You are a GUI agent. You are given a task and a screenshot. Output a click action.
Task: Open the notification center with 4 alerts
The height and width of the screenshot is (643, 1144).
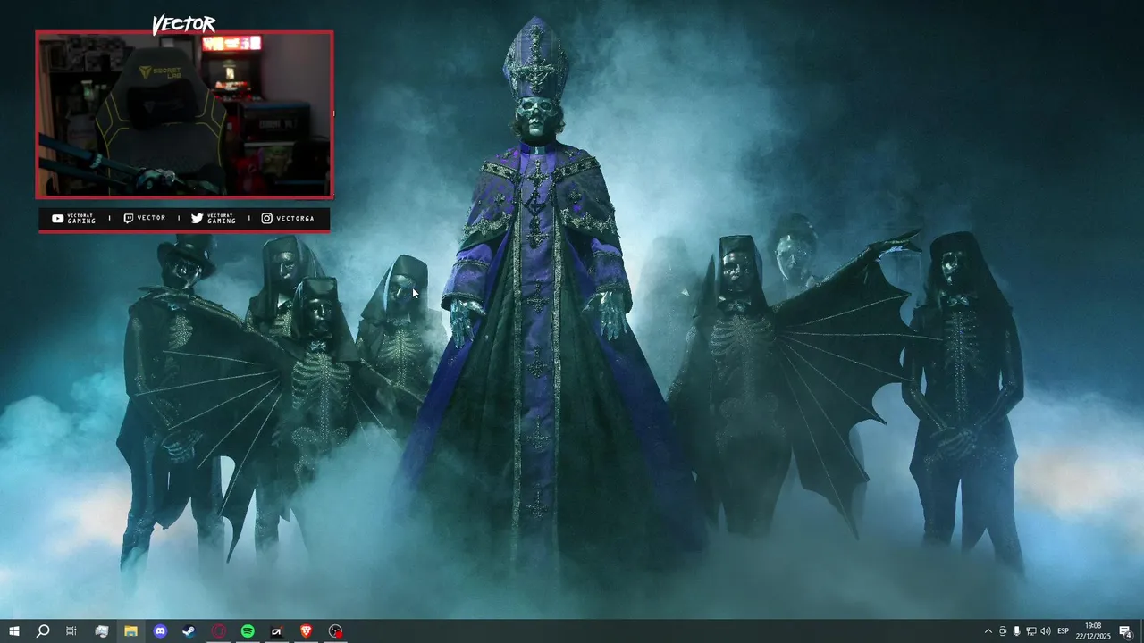coord(1126,631)
